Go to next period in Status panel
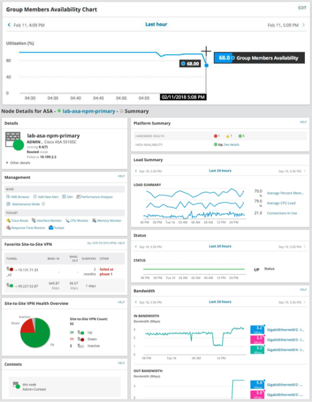Image resolution: width=312 pixels, height=402 pixels. 305,247
